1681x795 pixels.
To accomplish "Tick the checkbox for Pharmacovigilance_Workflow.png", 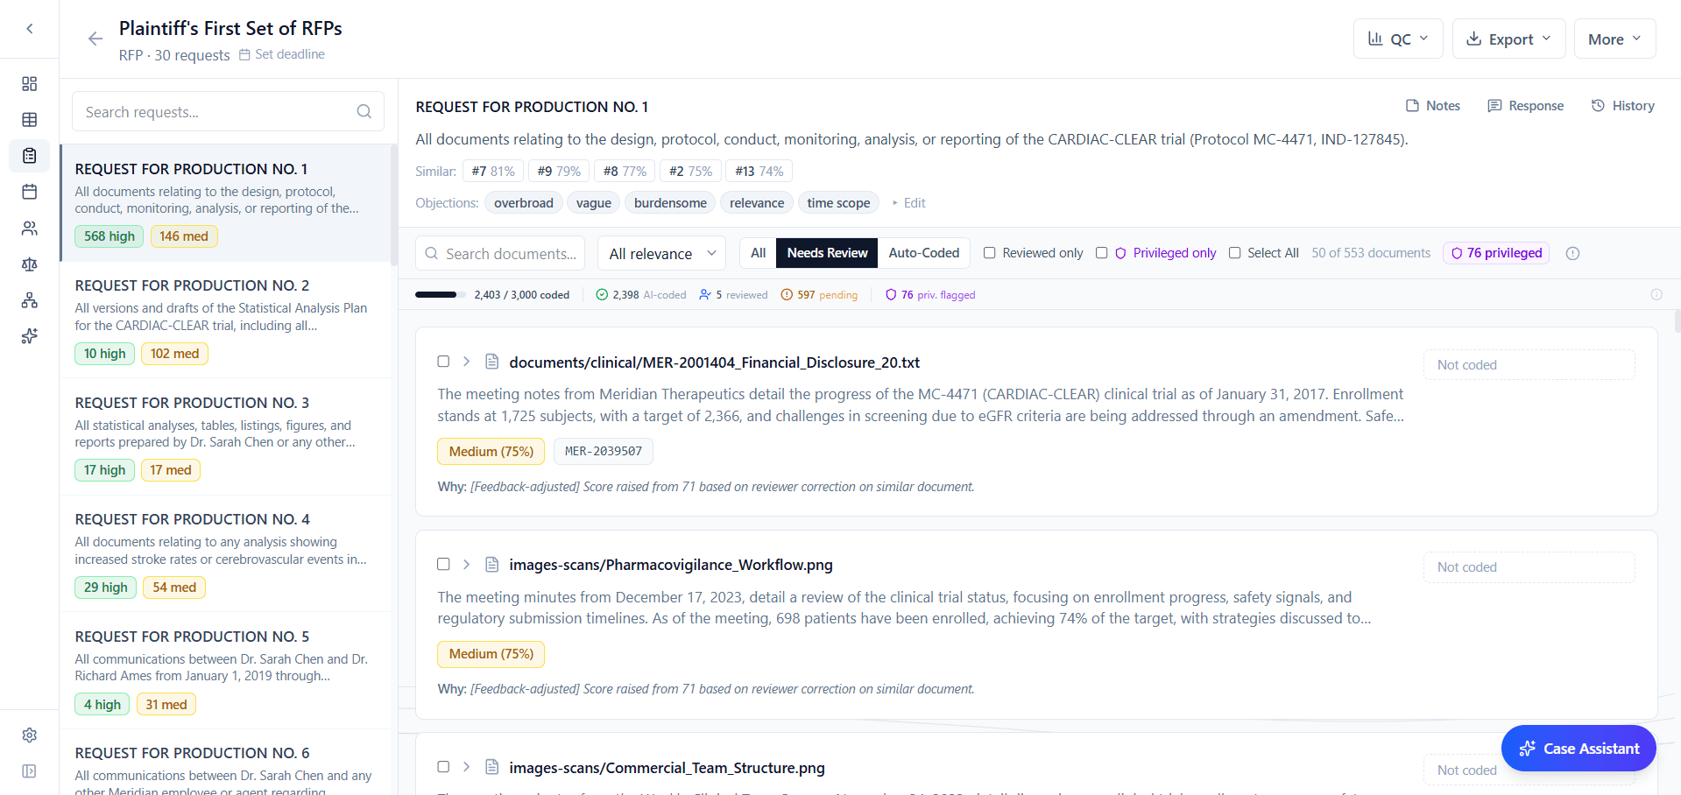I will pyautogui.click(x=442, y=564).
